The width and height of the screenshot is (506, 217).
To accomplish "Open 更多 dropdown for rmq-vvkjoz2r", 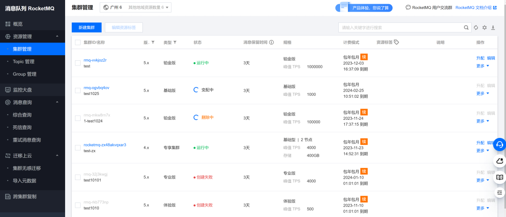I will click(x=483, y=65).
